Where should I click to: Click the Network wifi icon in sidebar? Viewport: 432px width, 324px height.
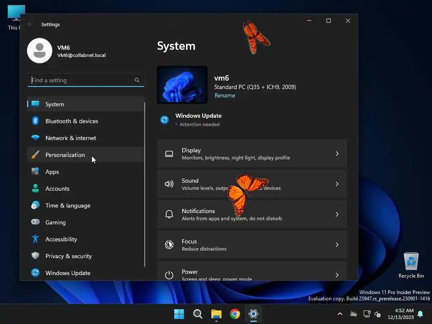pos(35,138)
